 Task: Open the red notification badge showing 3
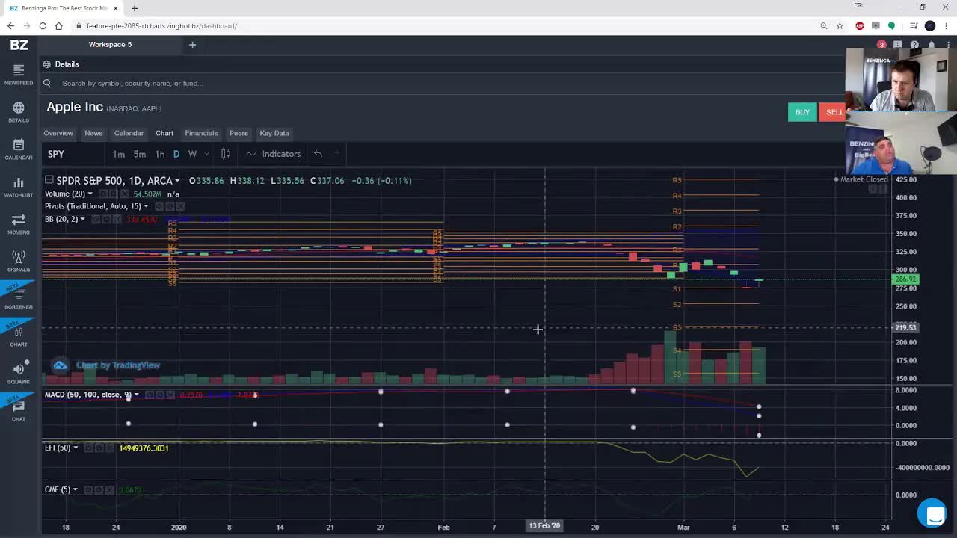881,45
